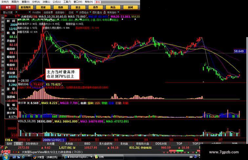The width and height of the screenshot is (248, 160).
Task: Expand the dropdown arrow left of F10资料
Action: [30, 12]
